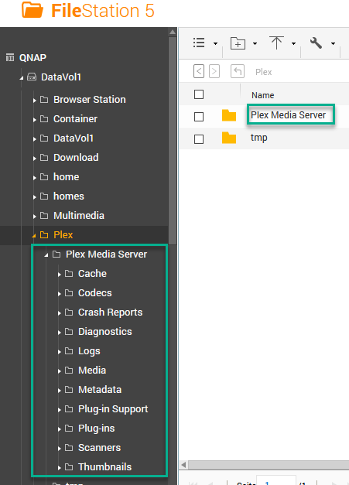Select the Logs folder
The height and width of the screenshot is (485, 349).
point(89,351)
